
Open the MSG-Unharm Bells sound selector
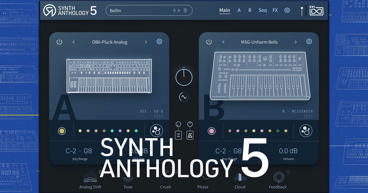click(259, 42)
